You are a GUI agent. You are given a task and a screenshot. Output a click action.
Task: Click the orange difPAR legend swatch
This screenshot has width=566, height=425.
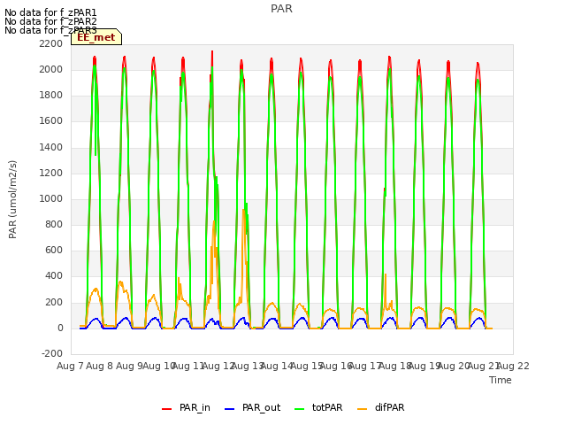(362, 409)
